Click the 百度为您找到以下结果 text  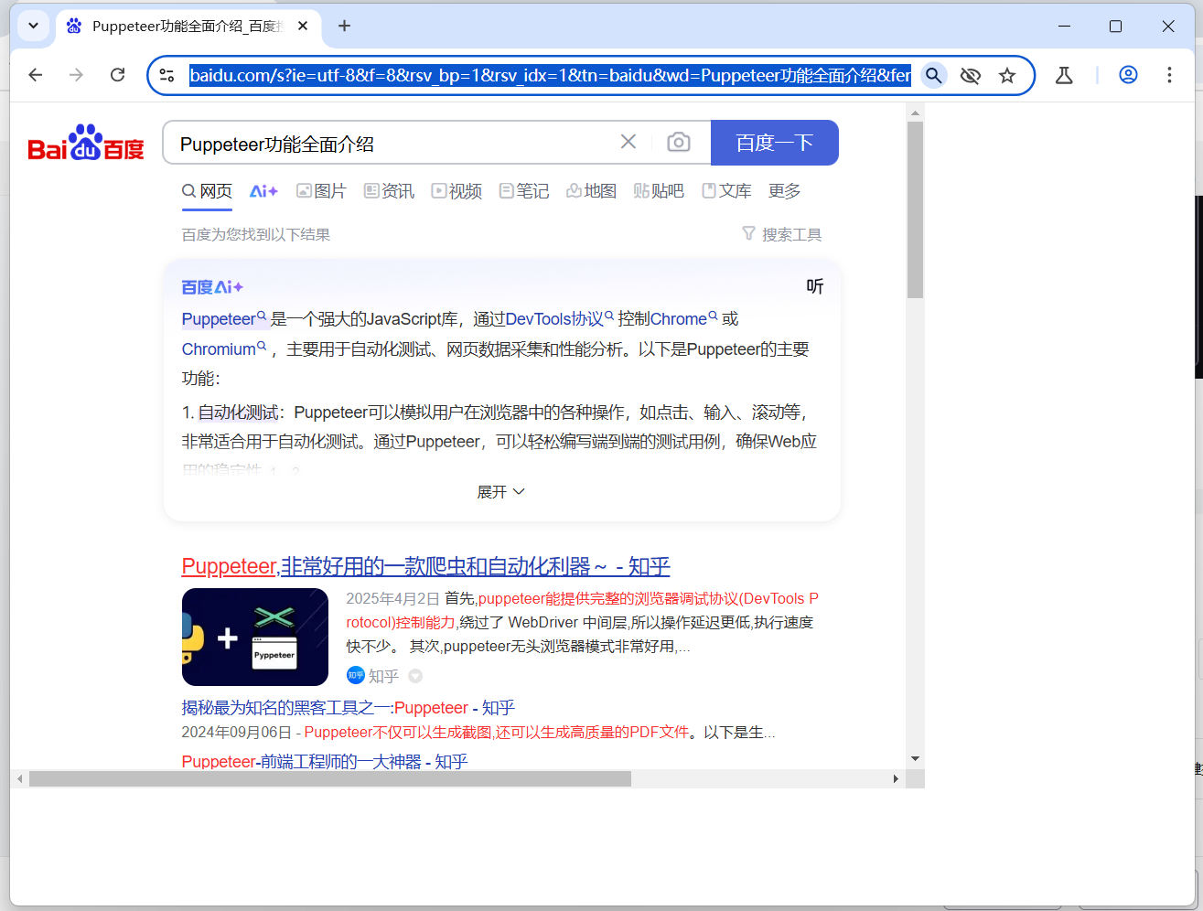[256, 235]
